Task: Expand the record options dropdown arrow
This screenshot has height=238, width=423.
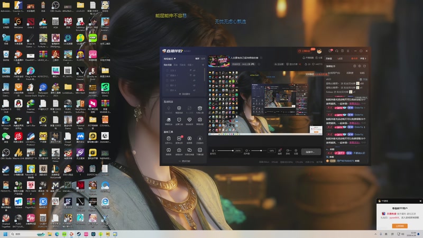Action: [x=291, y=151]
